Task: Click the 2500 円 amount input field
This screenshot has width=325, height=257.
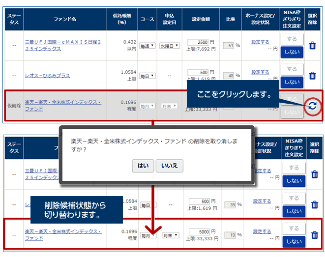Action: click(198, 42)
